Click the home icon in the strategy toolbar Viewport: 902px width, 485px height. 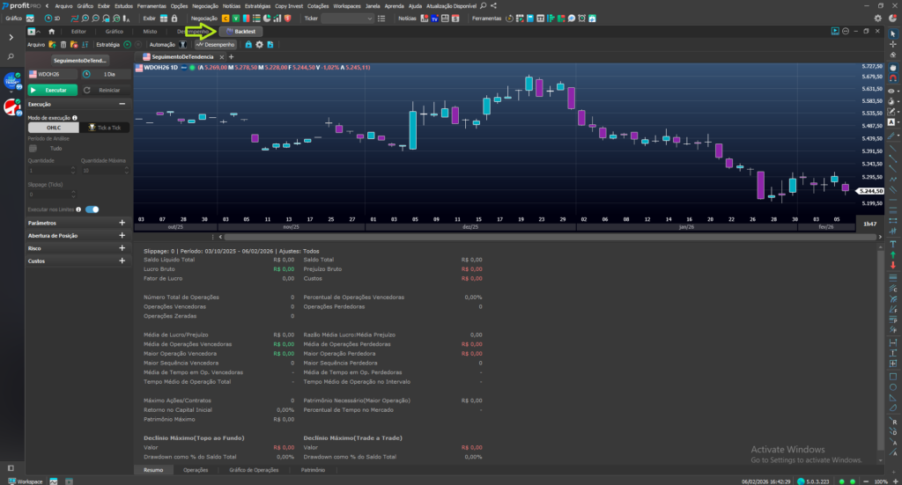tap(51, 31)
